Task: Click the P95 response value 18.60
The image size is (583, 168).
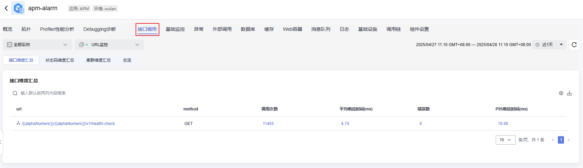Action: [x=503, y=124]
